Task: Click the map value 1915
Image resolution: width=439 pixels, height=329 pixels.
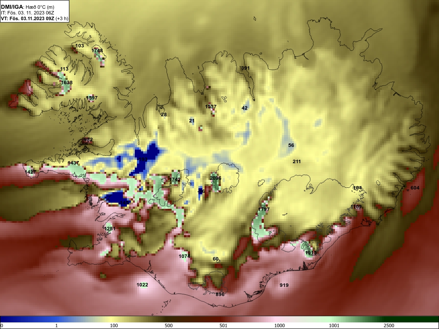Action: [311, 253]
